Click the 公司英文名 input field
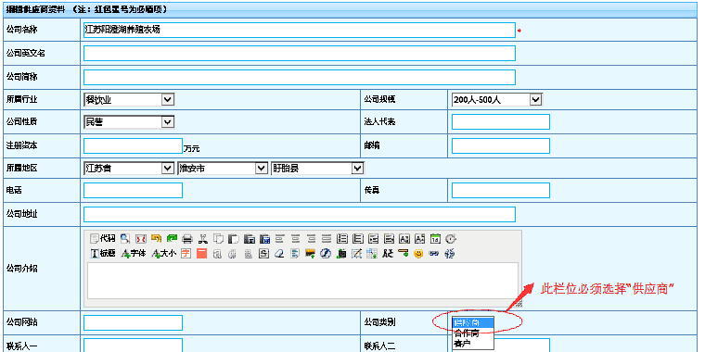This screenshot has width=705, height=352. [x=300, y=54]
